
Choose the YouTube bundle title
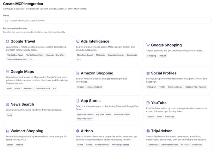pos(159,103)
